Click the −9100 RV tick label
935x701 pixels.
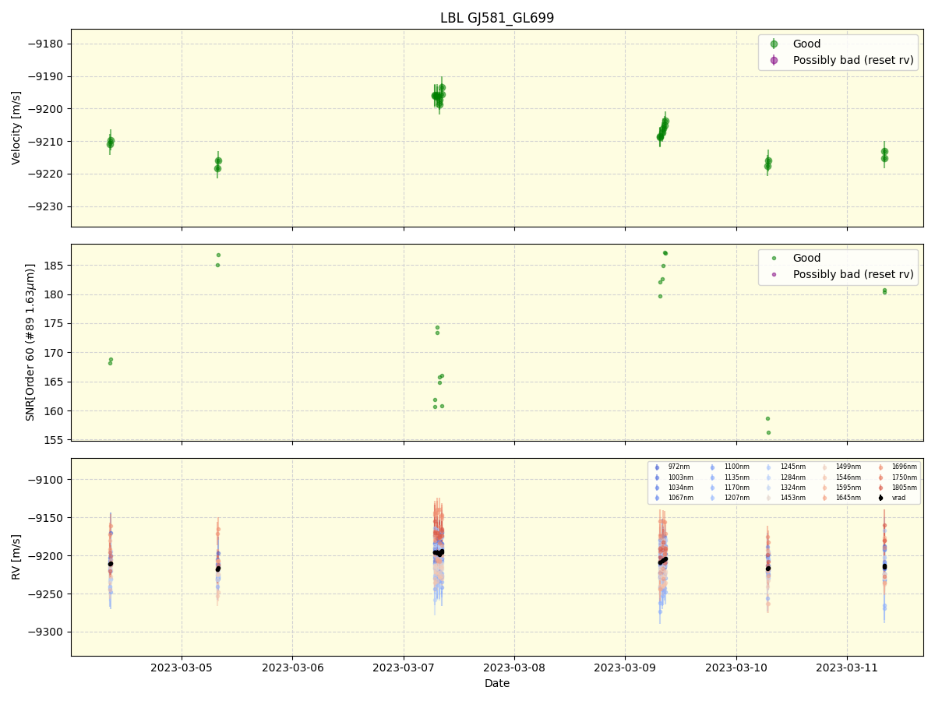tap(47, 480)
